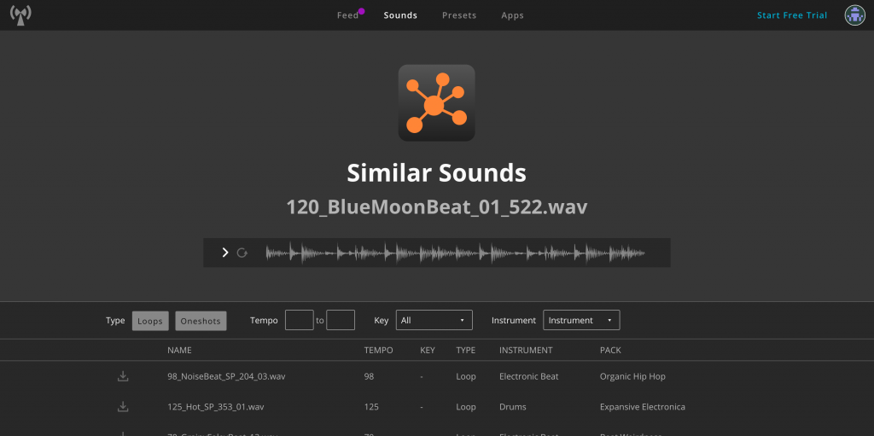Click the Electronic Beat instrument of 98_NoiseBeat
The width and height of the screenshot is (874, 436).
point(529,376)
